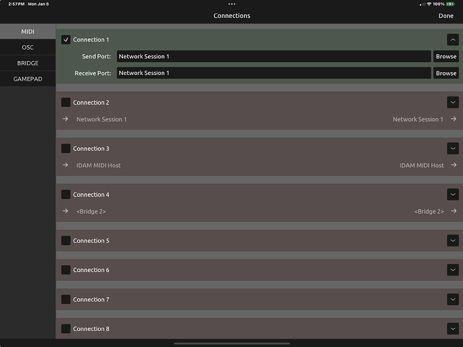Viewport: 463px width, 347px height.
Task: Click the send arrow icon in Connection 3
Action: click(x=65, y=165)
